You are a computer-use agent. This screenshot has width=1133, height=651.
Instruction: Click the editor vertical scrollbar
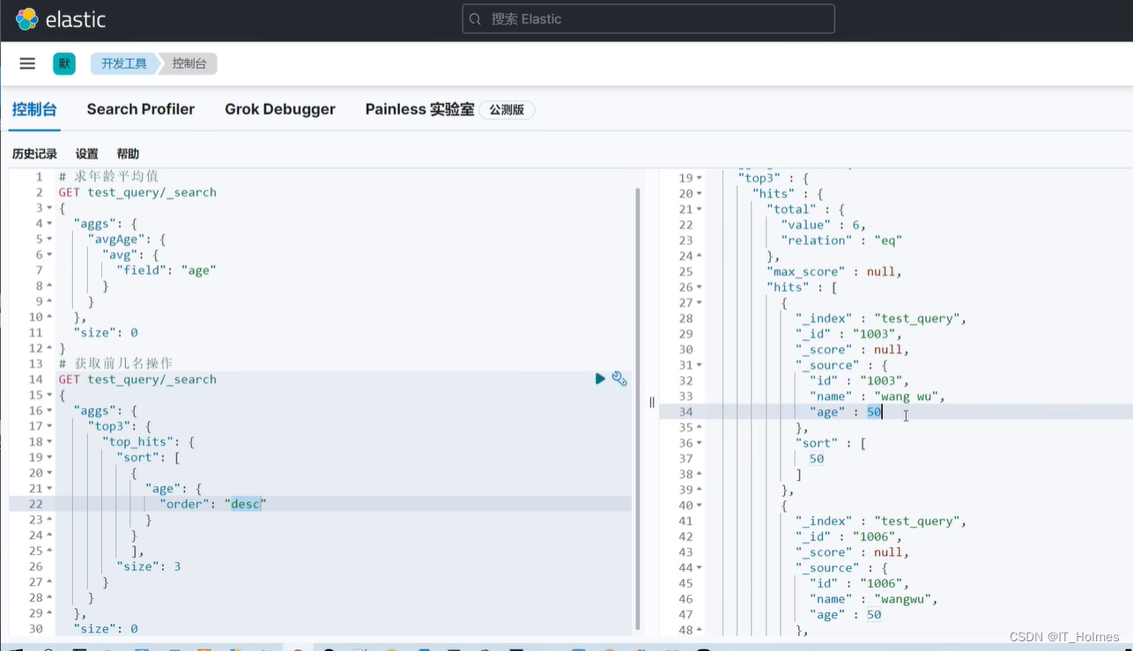[638, 407]
